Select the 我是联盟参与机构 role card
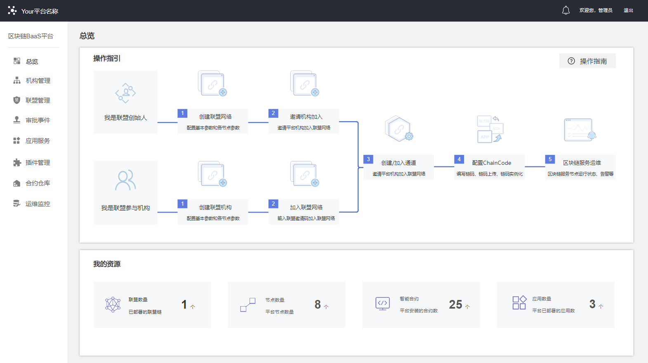648x363 pixels. pyautogui.click(x=125, y=192)
